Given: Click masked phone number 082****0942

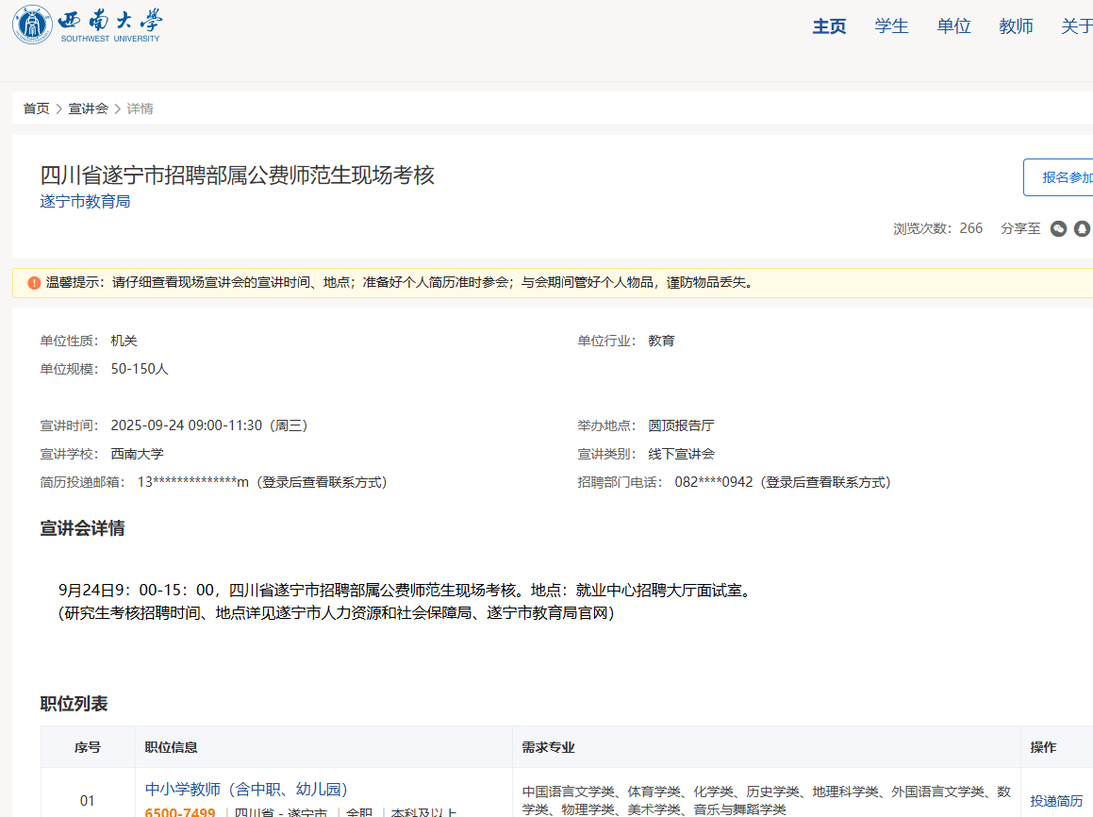Looking at the screenshot, I should coord(714,482).
